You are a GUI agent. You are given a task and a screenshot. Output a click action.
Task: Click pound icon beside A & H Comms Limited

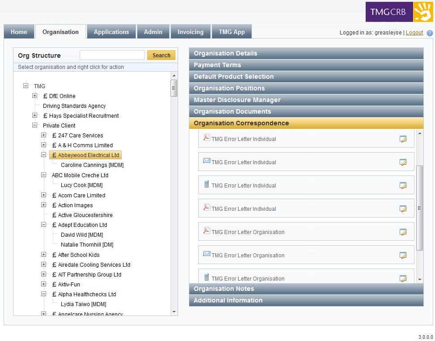pos(54,145)
